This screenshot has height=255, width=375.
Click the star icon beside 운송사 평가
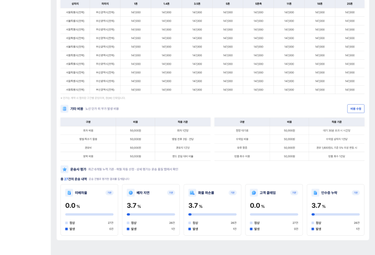[x=64, y=169]
